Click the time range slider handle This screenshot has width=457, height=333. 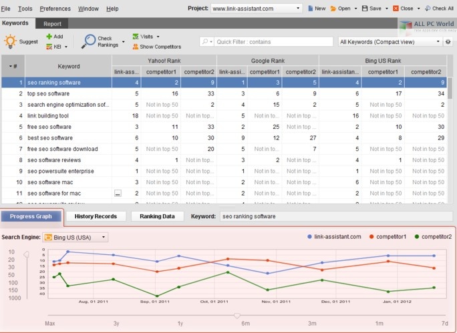pyautogui.click(x=237, y=316)
